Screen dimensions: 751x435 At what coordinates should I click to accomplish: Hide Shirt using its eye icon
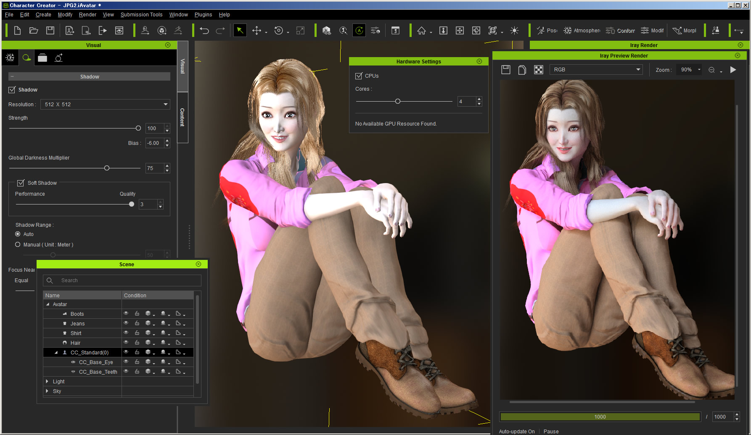pyautogui.click(x=126, y=333)
